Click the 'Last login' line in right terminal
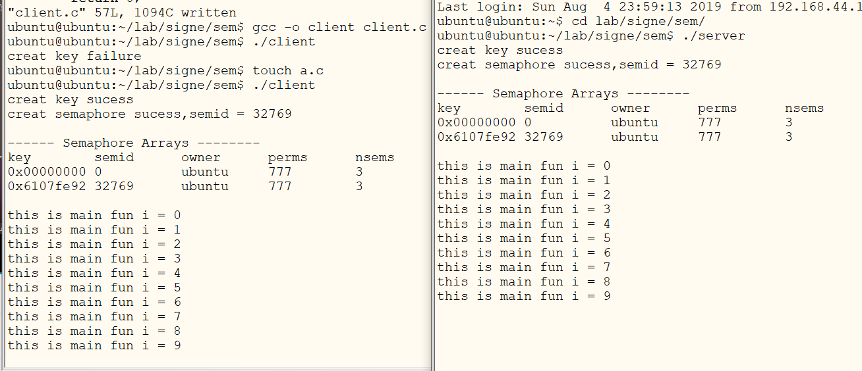Image resolution: width=862 pixels, height=371 pixels. [649, 7]
